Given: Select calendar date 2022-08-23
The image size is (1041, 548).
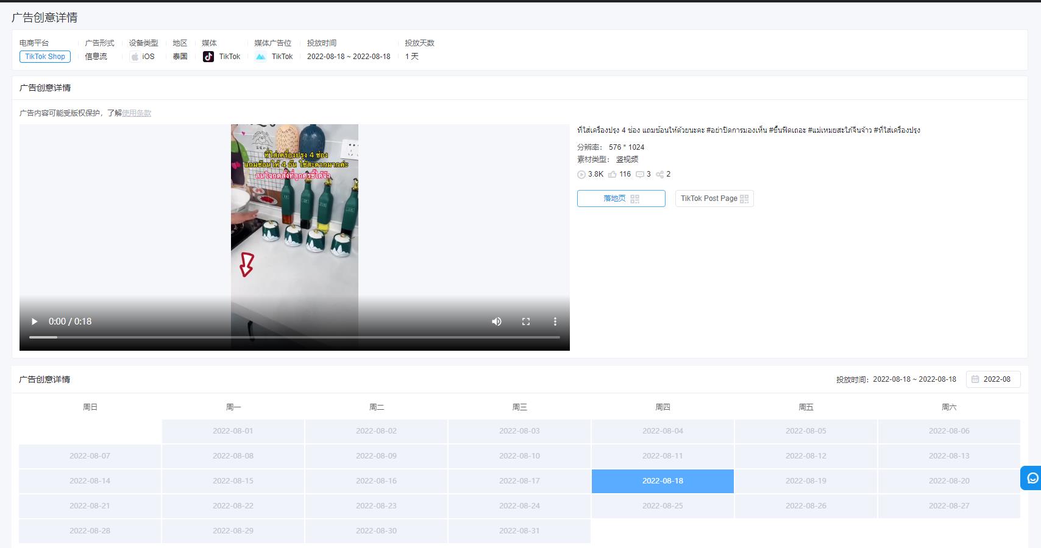Looking at the screenshot, I should [x=376, y=506].
